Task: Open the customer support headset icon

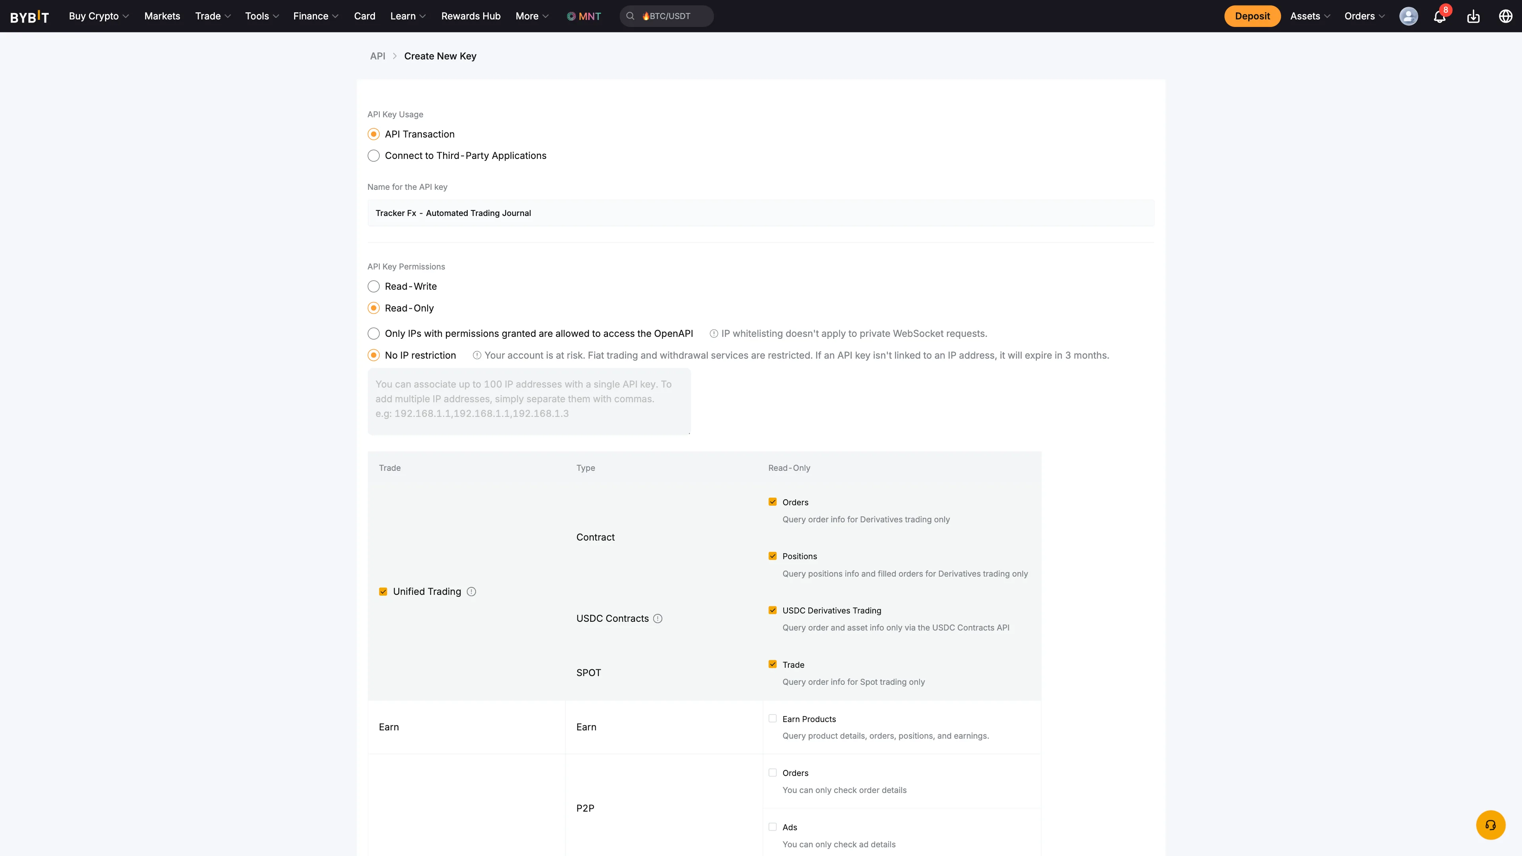Action: pos(1491,825)
